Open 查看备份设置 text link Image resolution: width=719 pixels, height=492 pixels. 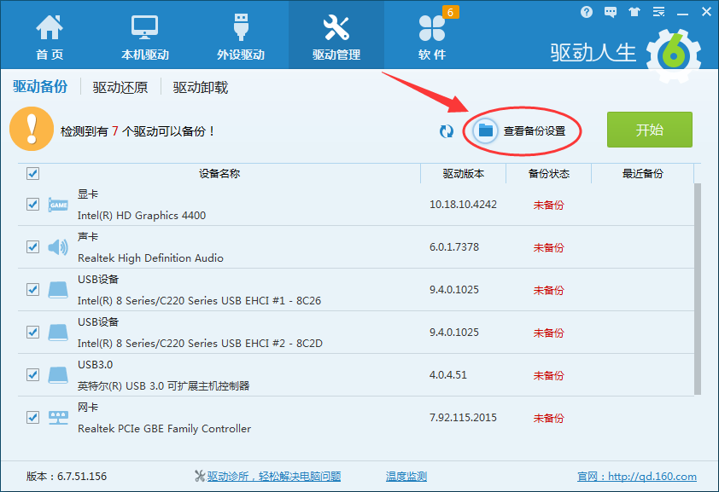pyautogui.click(x=535, y=131)
